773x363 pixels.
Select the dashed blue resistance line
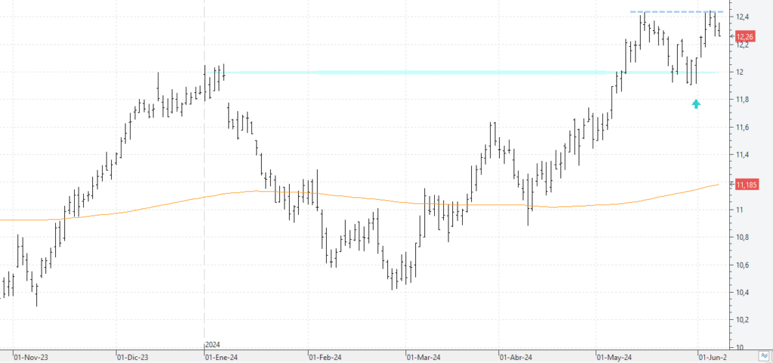pyautogui.click(x=672, y=12)
